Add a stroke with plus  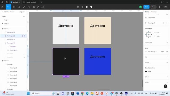click(167, 62)
